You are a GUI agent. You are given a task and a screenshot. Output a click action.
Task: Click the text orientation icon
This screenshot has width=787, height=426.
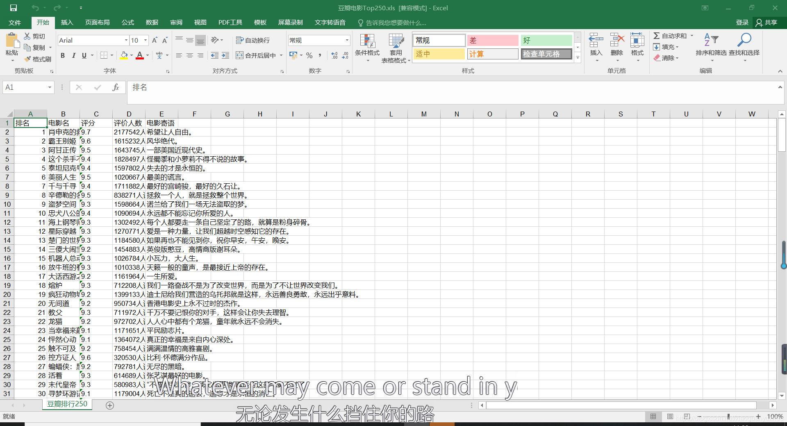coord(215,40)
